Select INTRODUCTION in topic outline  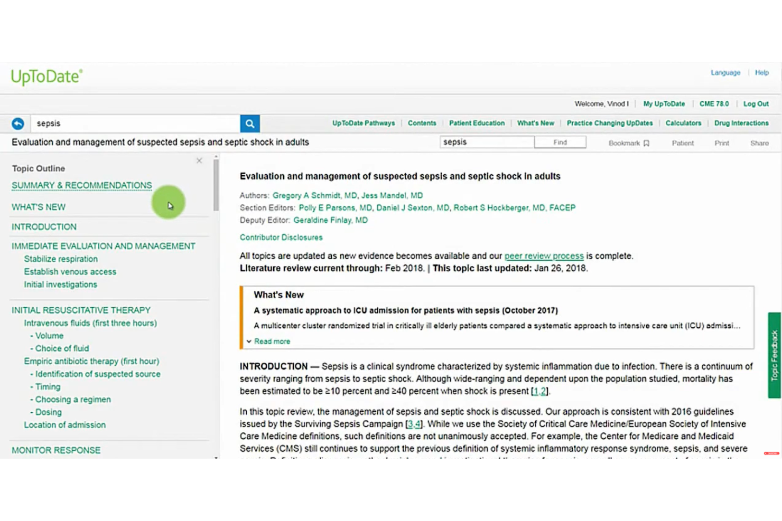[x=44, y=227]
